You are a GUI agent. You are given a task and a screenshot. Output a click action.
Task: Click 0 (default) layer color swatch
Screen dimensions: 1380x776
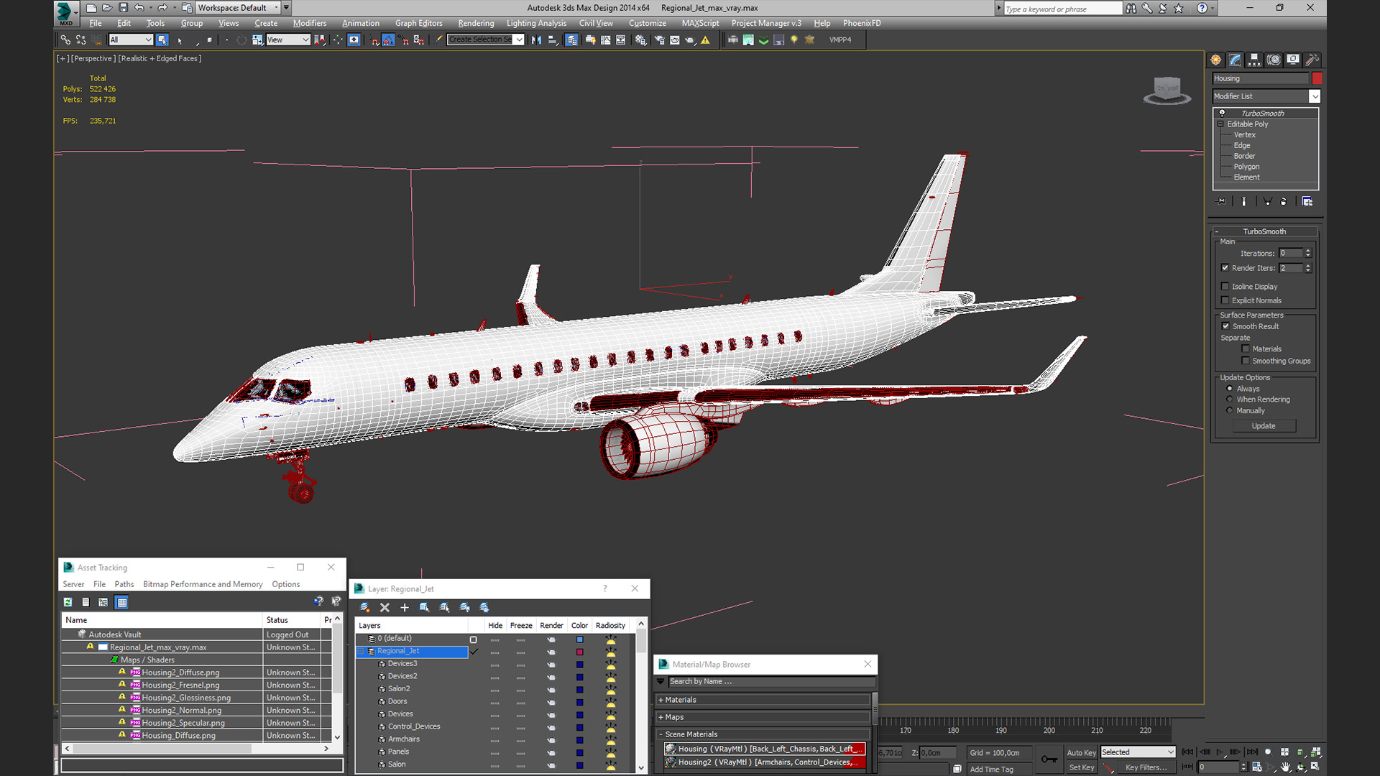pos(579,639)
